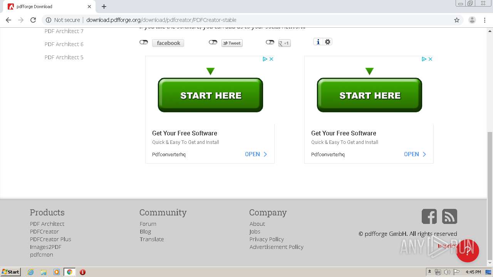Click the browser forward arrow
This screenshot has width=493, height=277.
[21, 20]
